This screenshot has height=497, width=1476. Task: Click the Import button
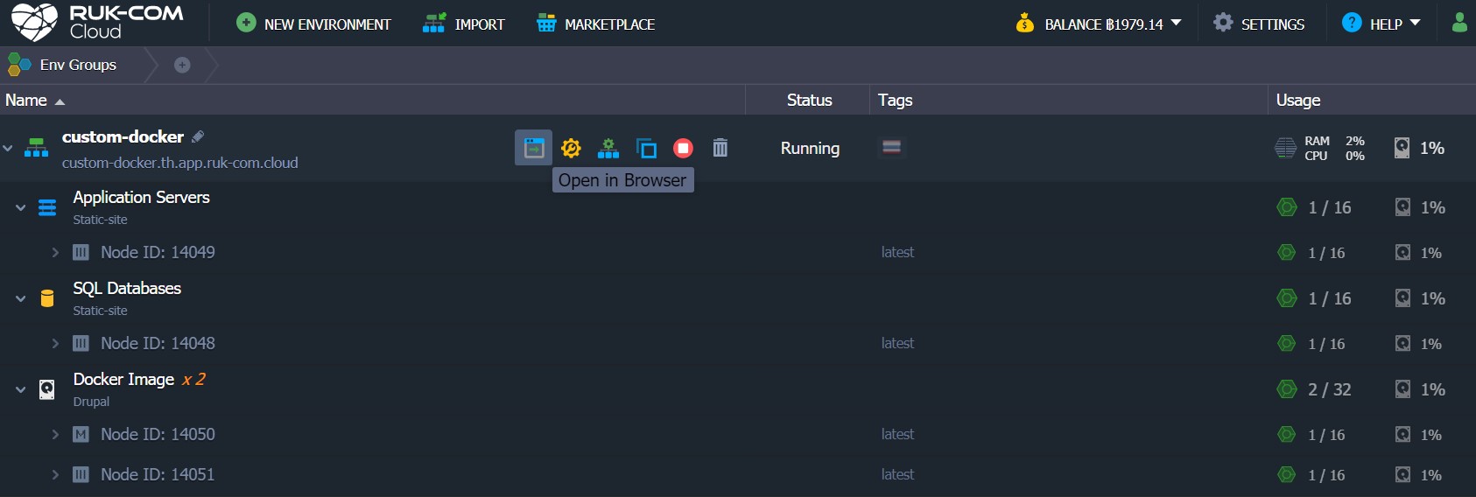click(463, 24)
